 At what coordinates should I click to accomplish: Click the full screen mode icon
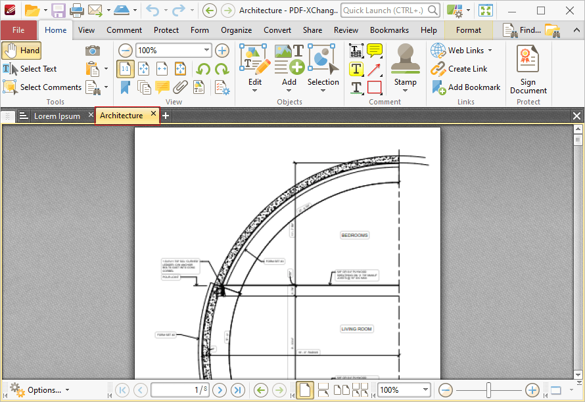[x=486, y=11]
